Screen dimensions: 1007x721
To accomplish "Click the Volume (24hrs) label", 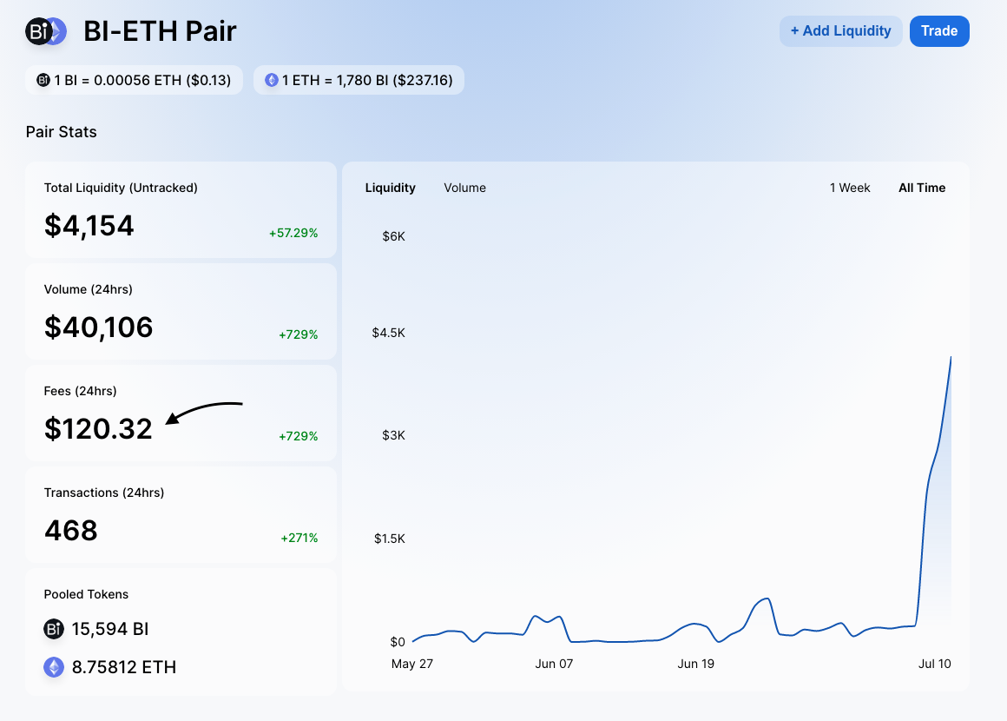I will pos(88,289).
